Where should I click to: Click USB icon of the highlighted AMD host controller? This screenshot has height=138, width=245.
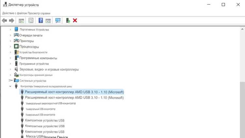[22, 92]
